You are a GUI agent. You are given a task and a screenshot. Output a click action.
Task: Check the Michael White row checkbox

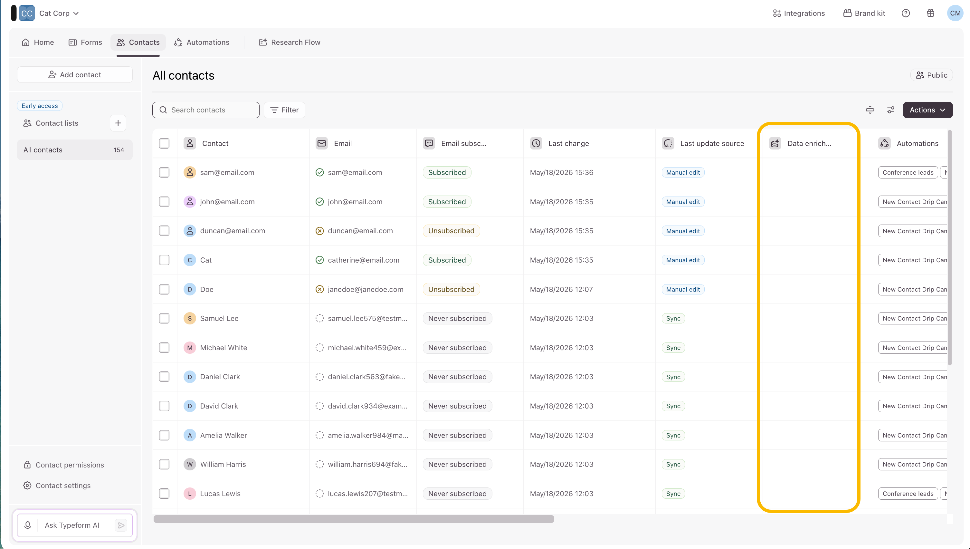tap(164, 348)
